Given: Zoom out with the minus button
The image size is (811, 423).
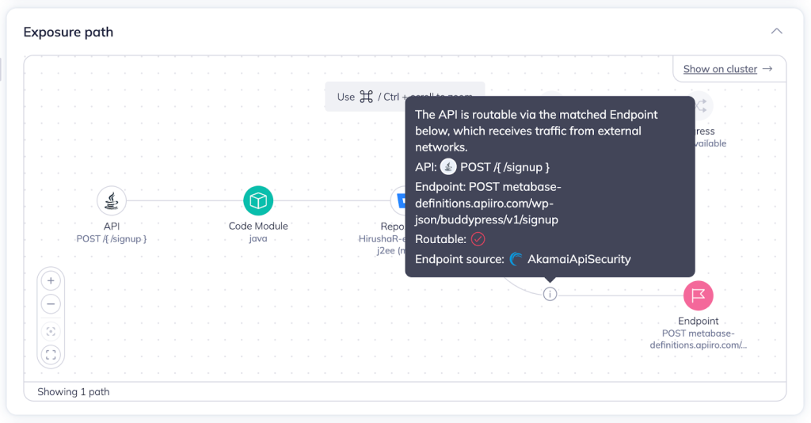Looking at the screenshot, I should click(x=51, y=303).
